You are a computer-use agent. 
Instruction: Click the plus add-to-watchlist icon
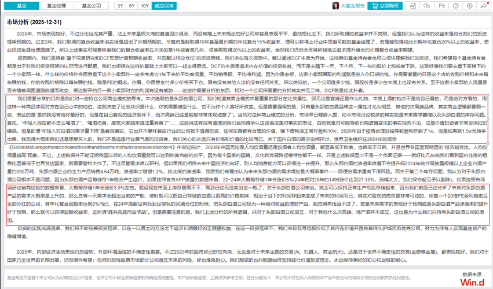(x=469, y=6)
